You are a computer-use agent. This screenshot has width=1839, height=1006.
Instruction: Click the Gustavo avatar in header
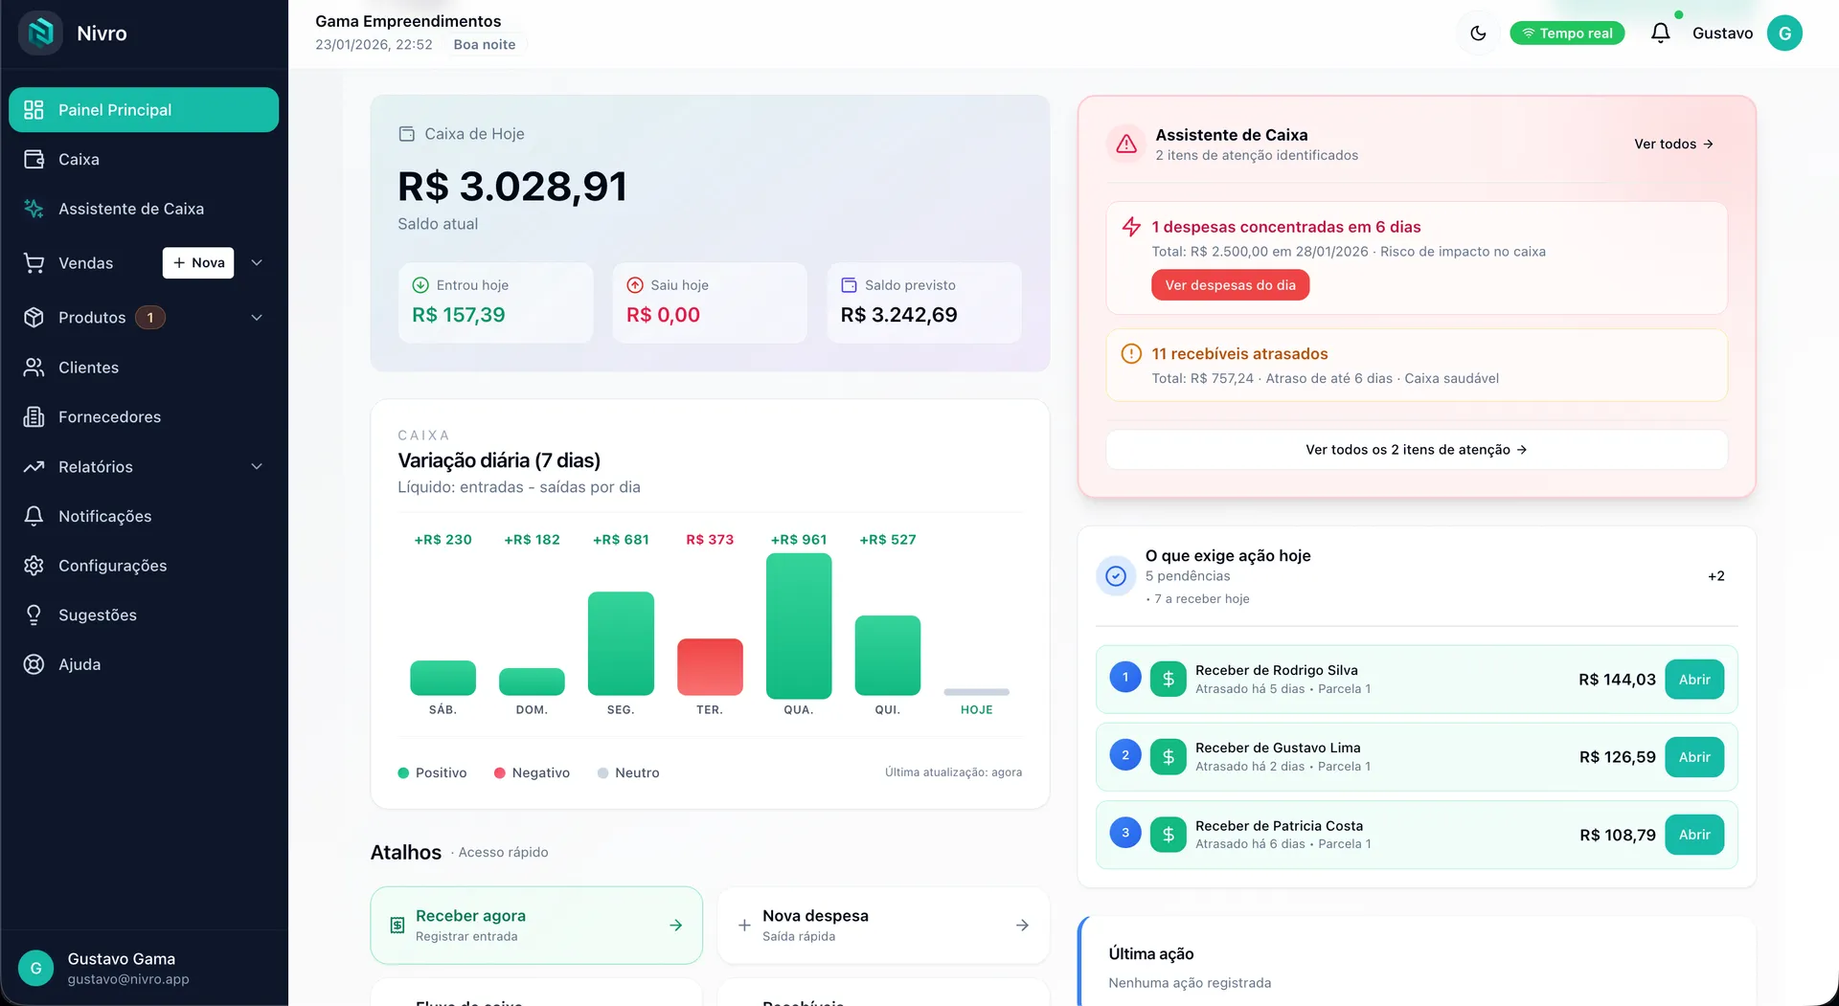(x=1783, y=33)
